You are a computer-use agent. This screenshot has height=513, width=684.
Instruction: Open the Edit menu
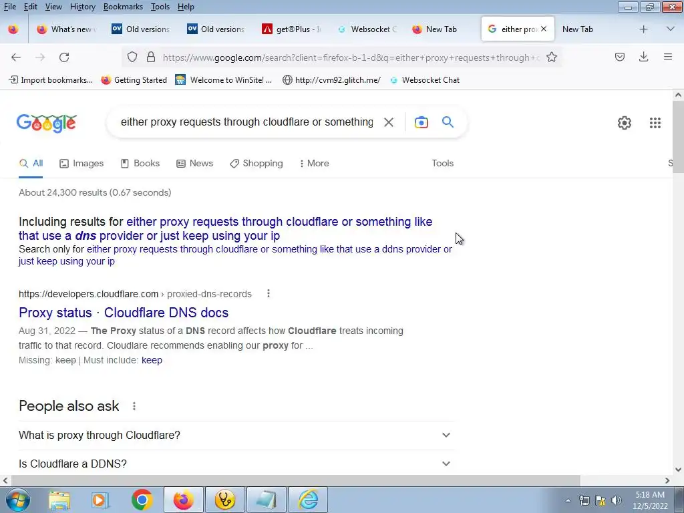[x=31, y=7]
